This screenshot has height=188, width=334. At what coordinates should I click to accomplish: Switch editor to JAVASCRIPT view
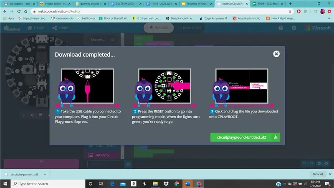click(x=190, y=28)
